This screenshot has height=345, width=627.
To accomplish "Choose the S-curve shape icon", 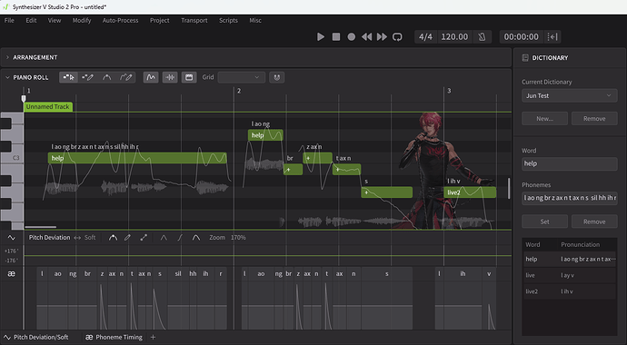I will click(x=180, y=238).
